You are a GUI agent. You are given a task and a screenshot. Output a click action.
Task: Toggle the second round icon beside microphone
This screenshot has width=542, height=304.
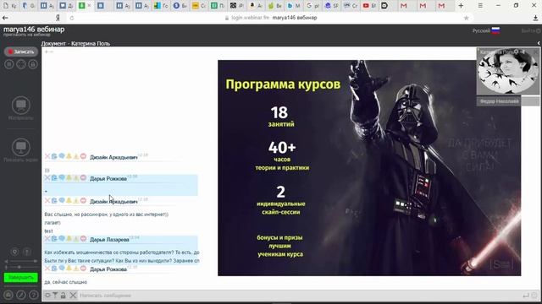pyautogui.click(x=27, y=252)
